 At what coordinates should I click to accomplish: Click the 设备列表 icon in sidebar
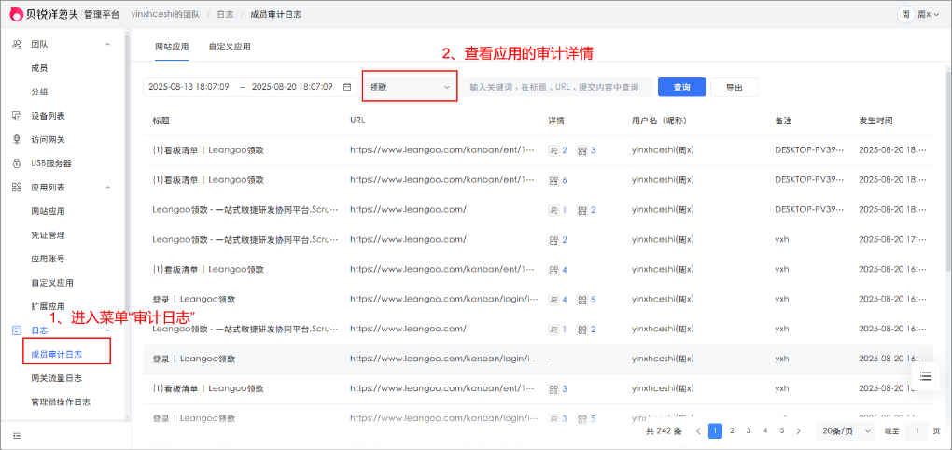[x=18, y=116]
